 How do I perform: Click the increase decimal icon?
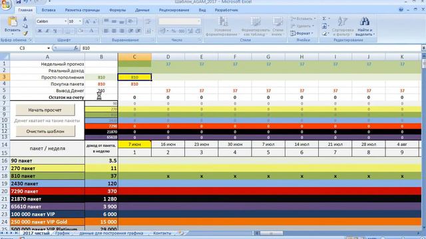tap(190, 31)
